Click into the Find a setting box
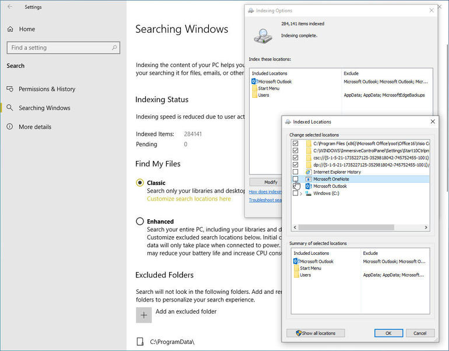Image resolution: width=449 pixels, height=351 pixels. [64, 48]
